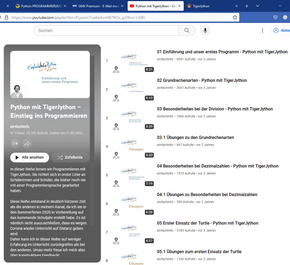This screenshot has width=290, height=265.
Task: Open 03.1 Übungen zu den Grundrechenarten
Action: click(x=195, y=138)
